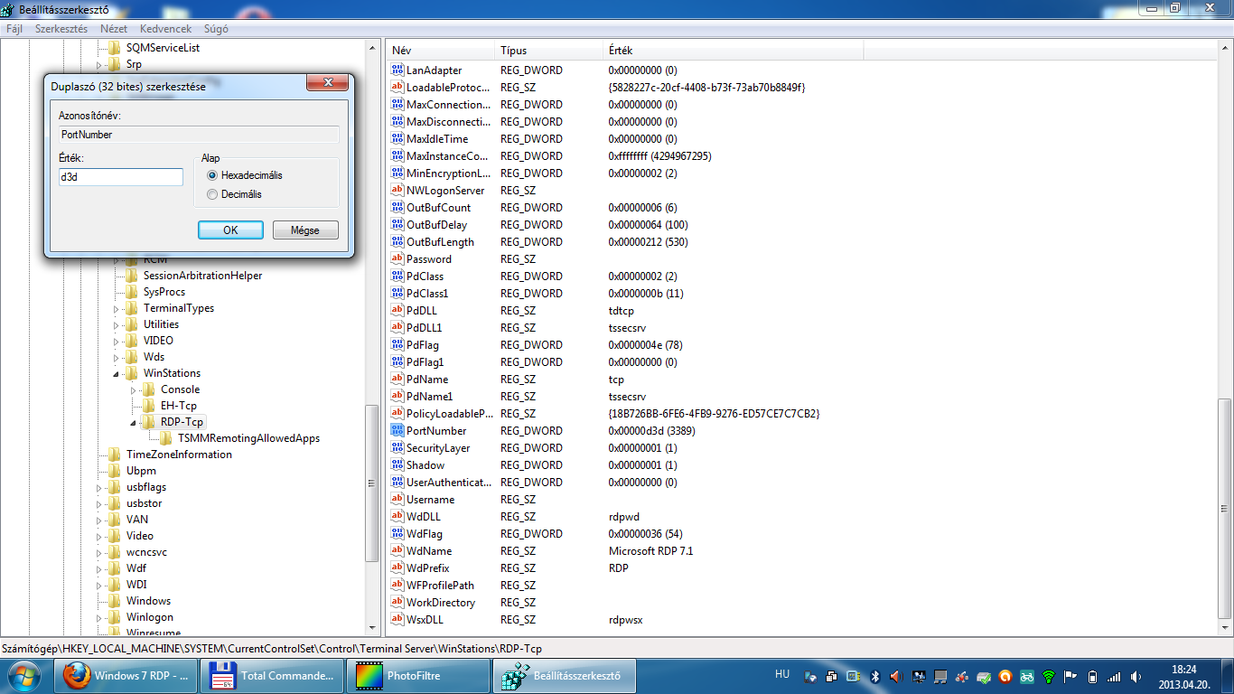Click the SecurityLayer DWORD value icon
Viewport: 1234px width, 694px height.
click(x=397, y=448)
